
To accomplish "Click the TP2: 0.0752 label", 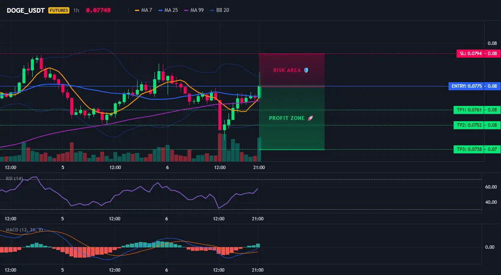I will 469,125.
